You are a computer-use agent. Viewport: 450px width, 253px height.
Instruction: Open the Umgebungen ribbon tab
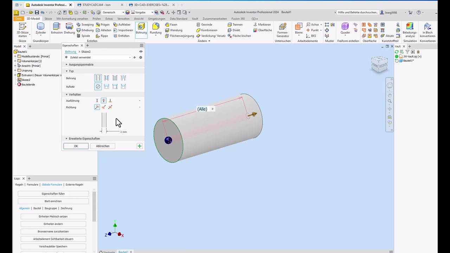(x=156, y=19)
